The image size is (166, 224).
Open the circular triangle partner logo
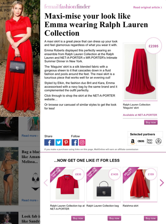click(x=158, y=141)
